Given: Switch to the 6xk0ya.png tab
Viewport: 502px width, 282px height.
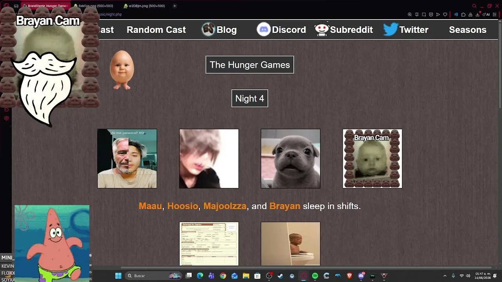Looking at the screenshot, I should click(x=94, y=6).
